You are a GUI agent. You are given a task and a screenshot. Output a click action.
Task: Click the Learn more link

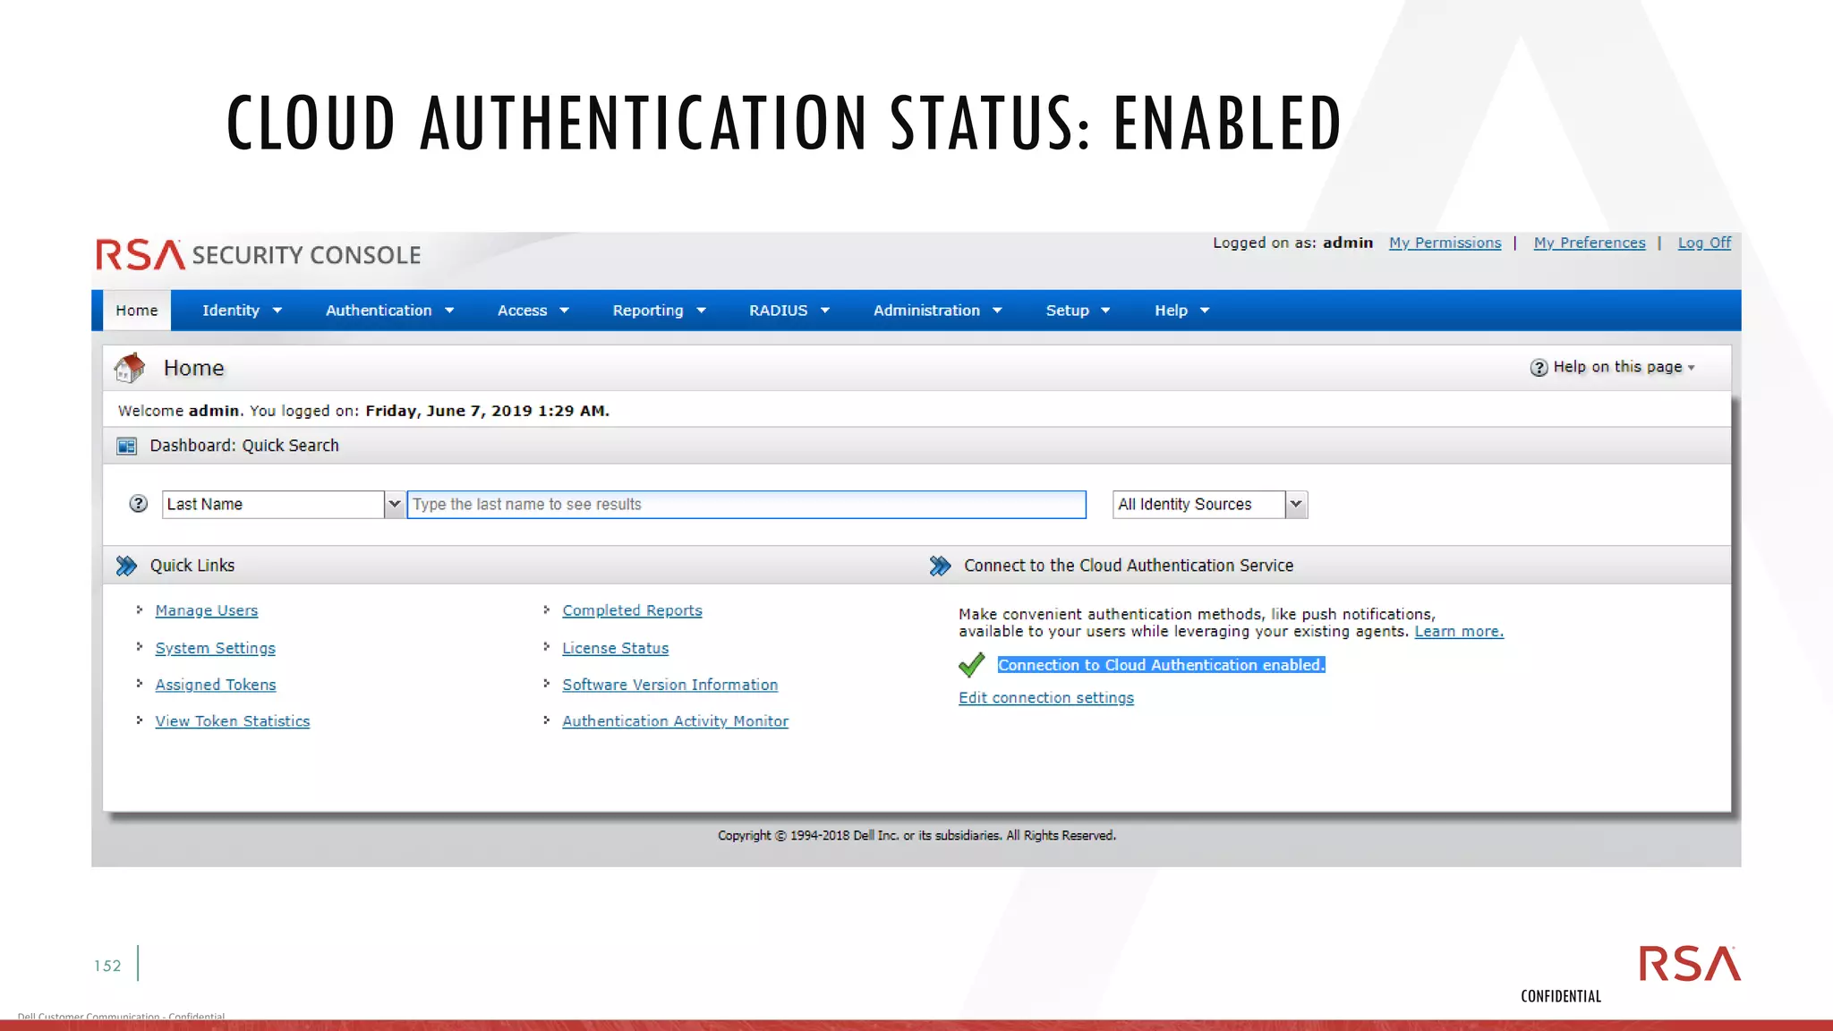(x=1459, y=631)
